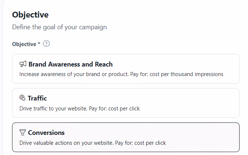Click the 'Objective *' field label

pyautogui.click(x=26, y=44)
